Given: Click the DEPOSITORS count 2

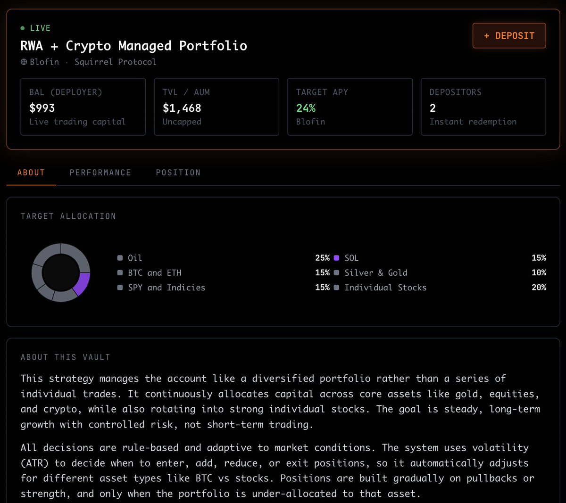Looking at the screenshot, I should (433, 108).
